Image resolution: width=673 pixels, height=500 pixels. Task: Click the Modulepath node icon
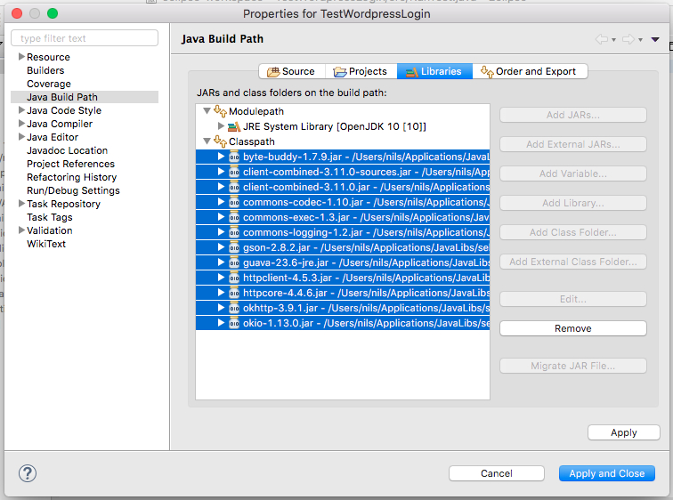(x=220, y=111)
